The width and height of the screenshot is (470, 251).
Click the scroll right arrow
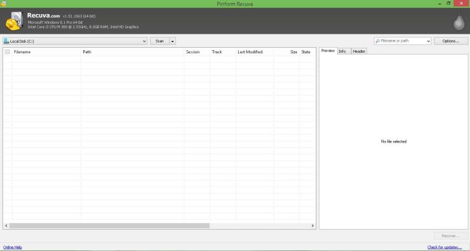[x=313, y=225]
